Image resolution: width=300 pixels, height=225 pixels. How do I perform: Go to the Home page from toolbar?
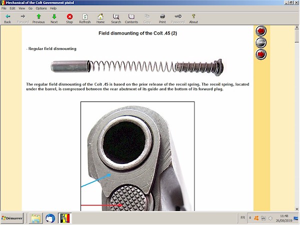pyautogui.click(x=100, y=18)
